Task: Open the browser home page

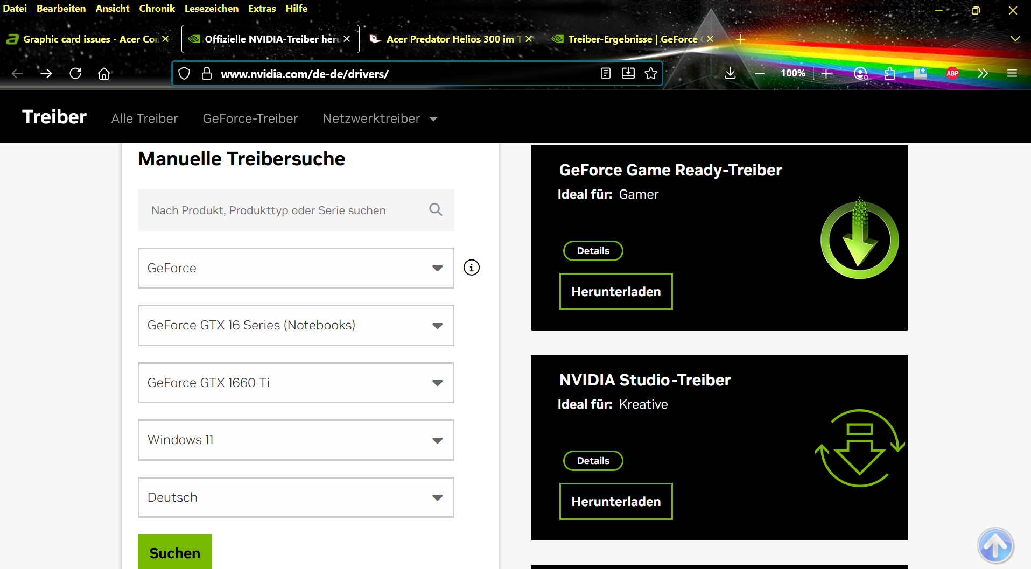Action: tap(104, 73)
